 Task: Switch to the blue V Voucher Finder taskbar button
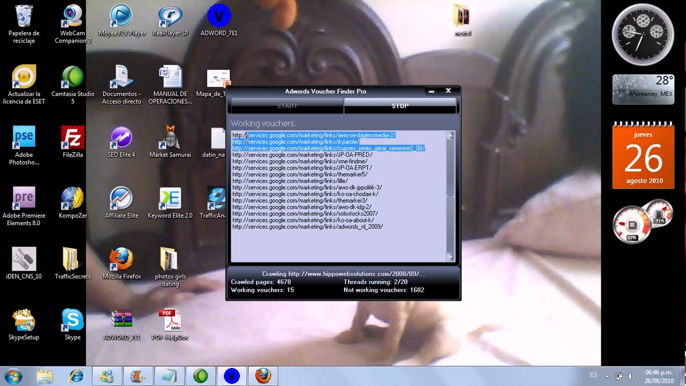[x=231, y=376]
